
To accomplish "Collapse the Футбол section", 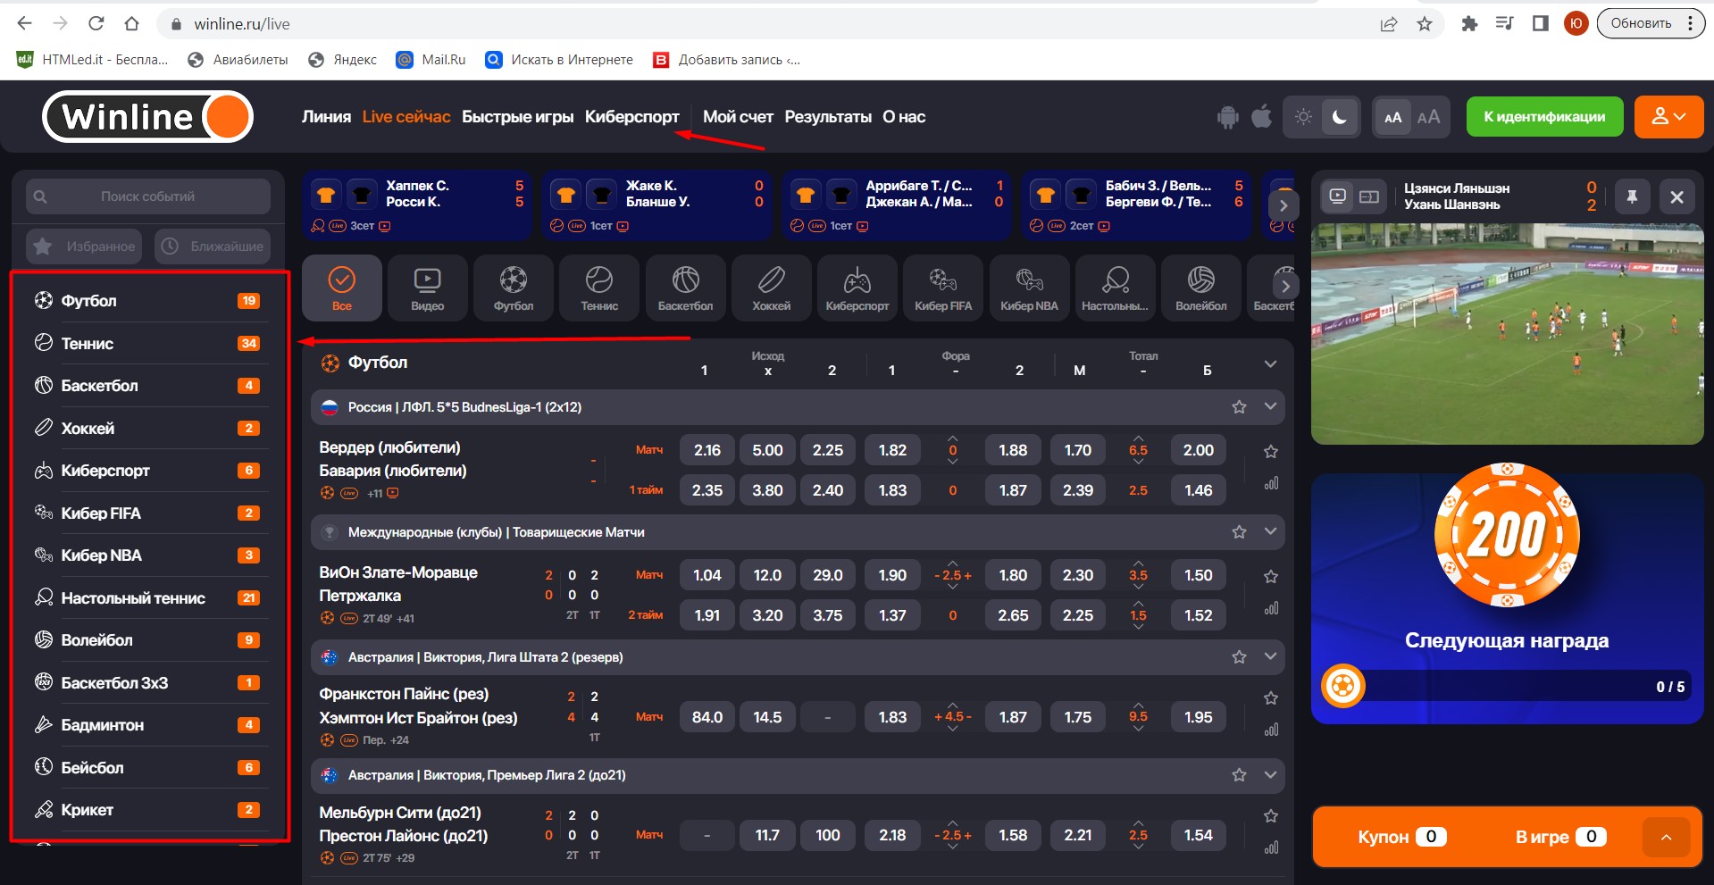I will [1271, 363].
